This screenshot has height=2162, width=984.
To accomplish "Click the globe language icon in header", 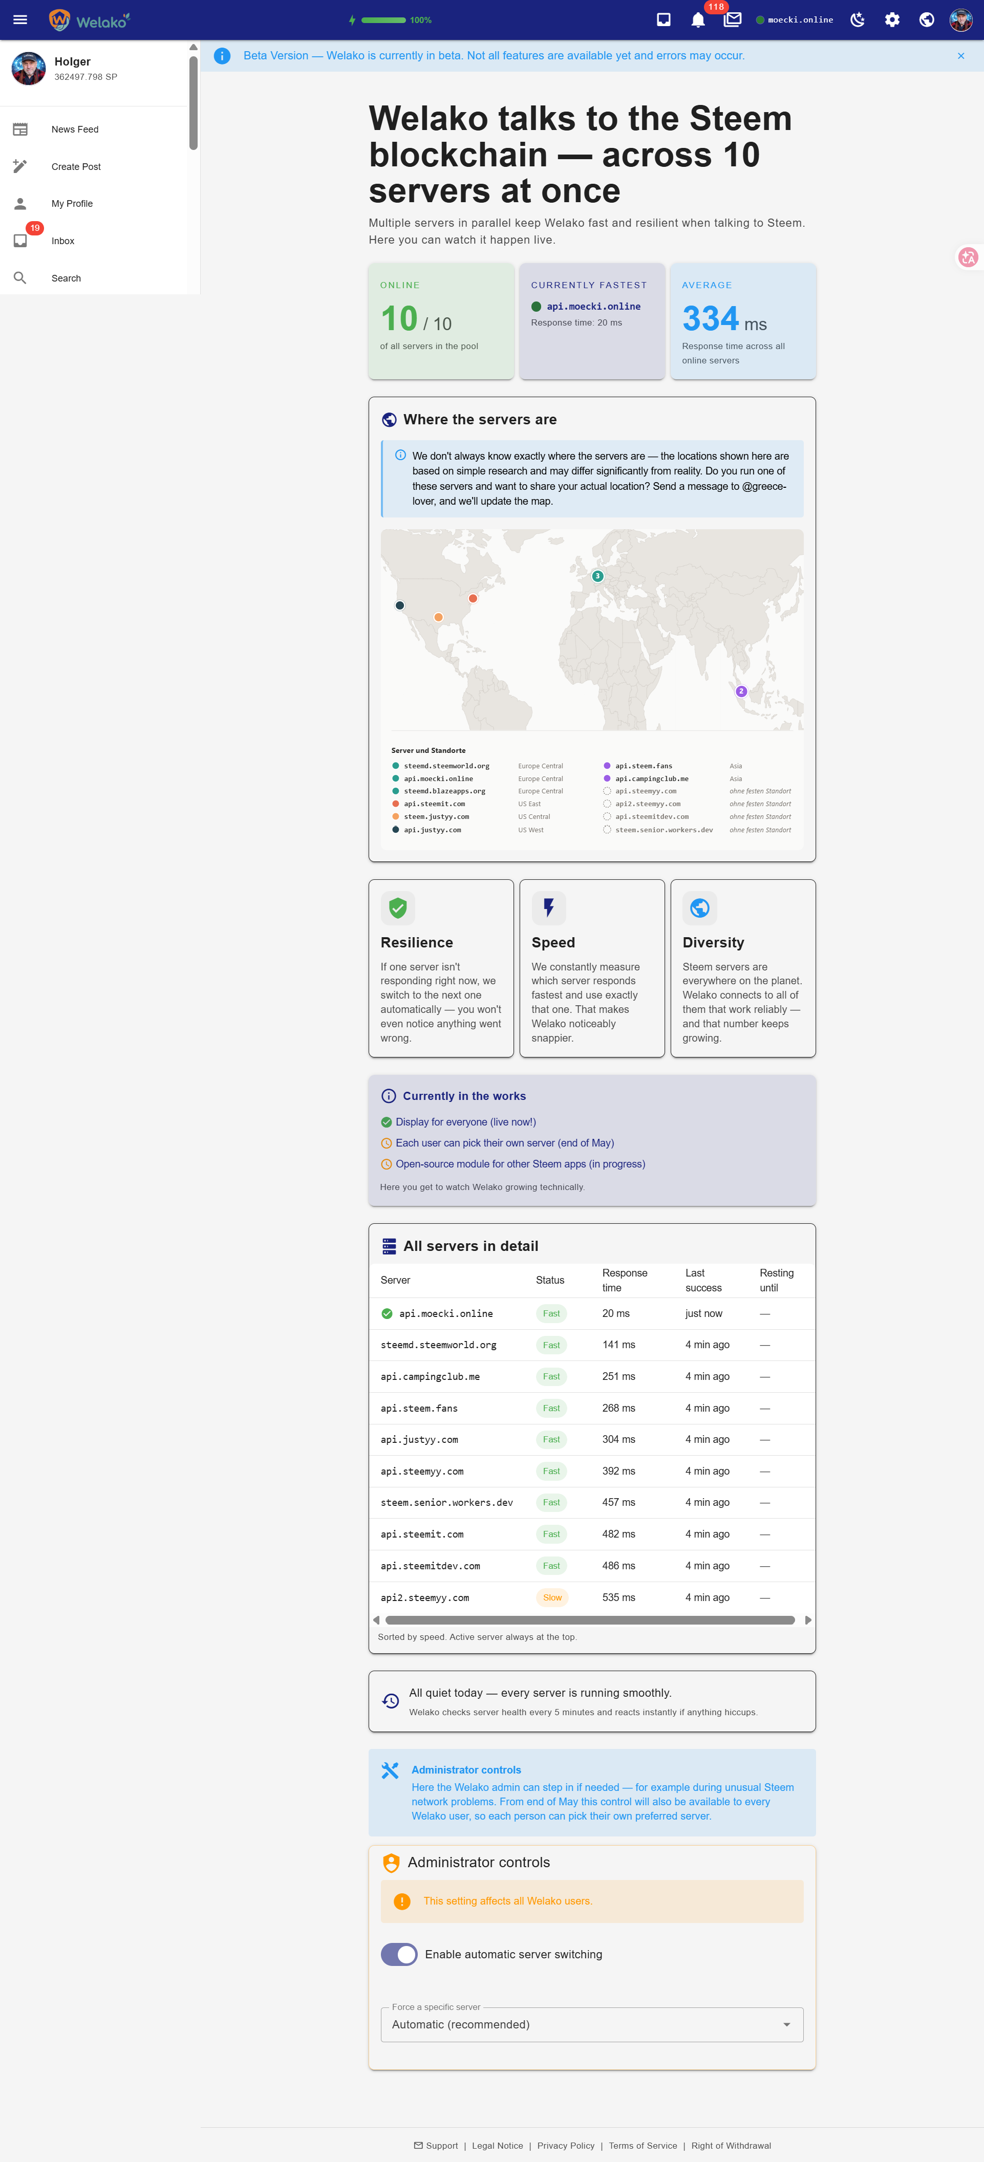I will 926,19.
